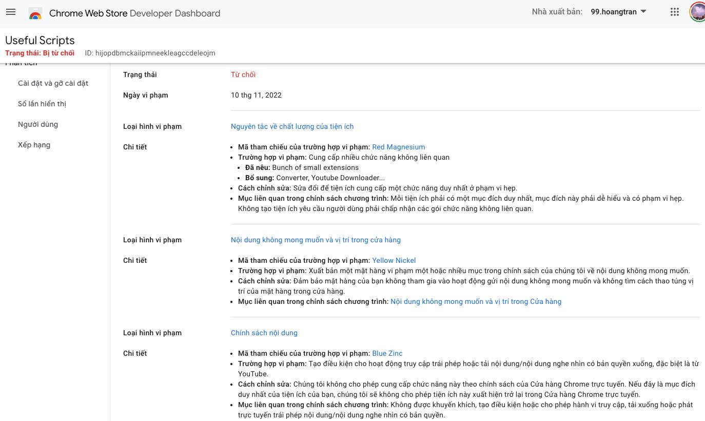
Task: Select Xếp hạng in sidebar
Action: pyautogui.click(x=34, y=145)
